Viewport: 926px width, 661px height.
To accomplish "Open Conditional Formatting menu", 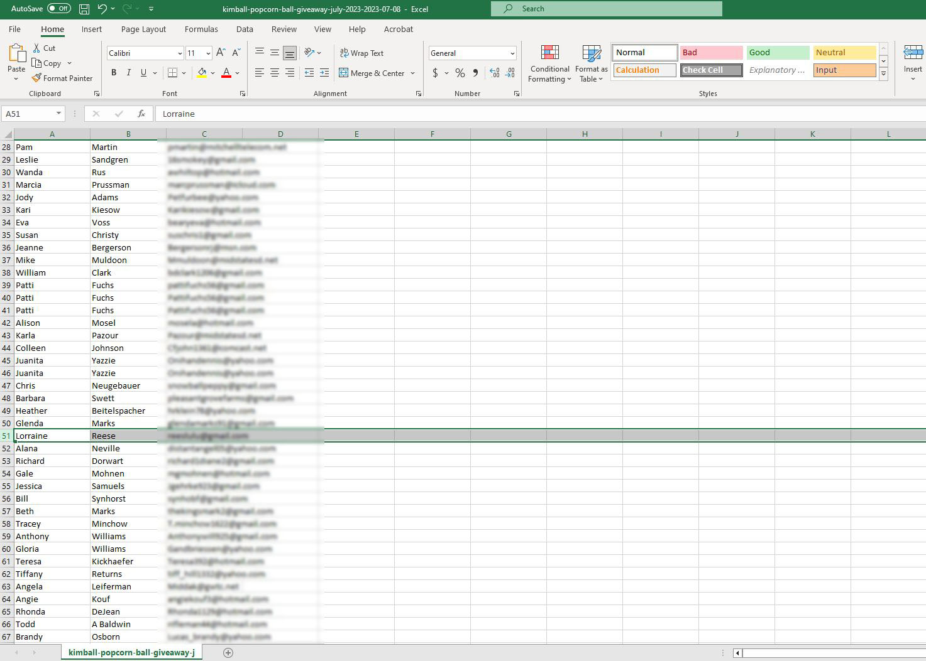I will (549, 65).
